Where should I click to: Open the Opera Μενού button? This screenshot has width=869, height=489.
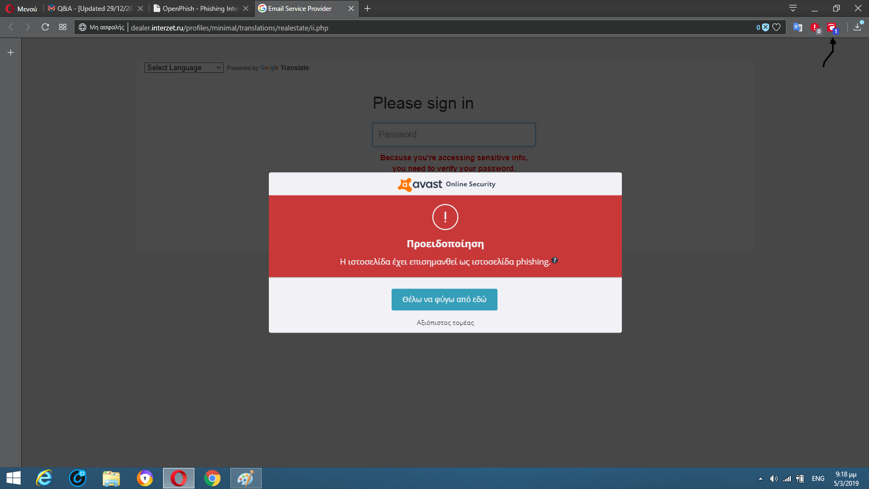(22, 9)
